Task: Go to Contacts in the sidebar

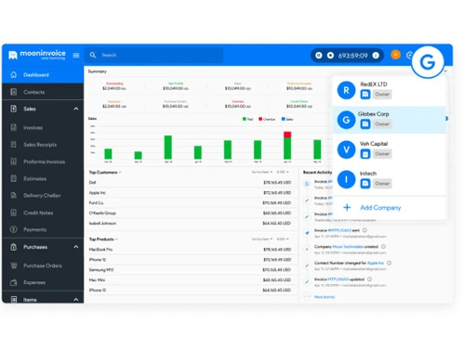Action: [43, 92]
